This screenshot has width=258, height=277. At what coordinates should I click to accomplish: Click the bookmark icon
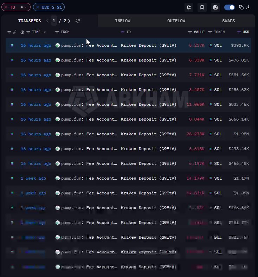click(202, 7)
